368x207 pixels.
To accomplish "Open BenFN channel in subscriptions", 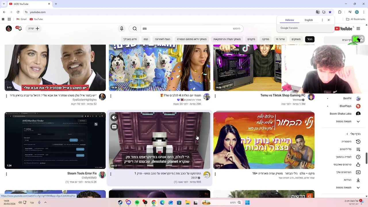I will tap(347, 98).
